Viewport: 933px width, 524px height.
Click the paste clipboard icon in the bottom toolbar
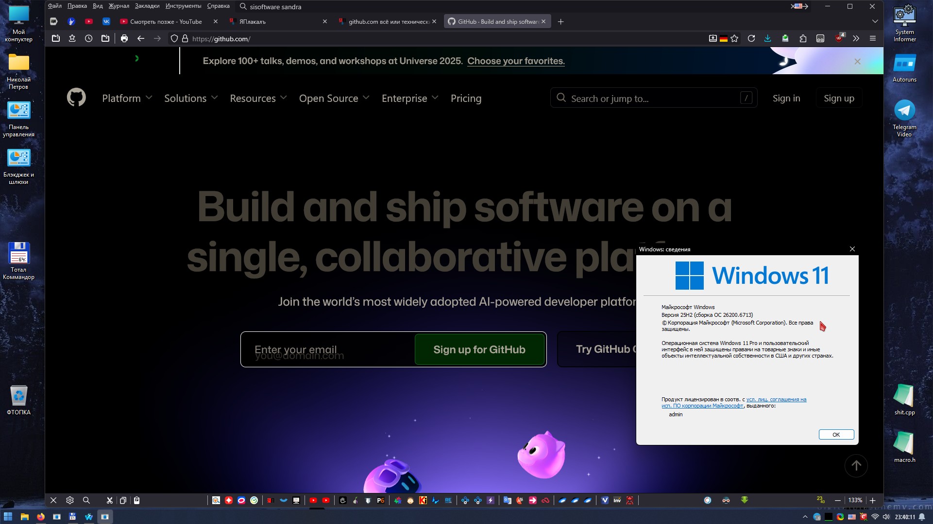click(x=137, y=500)
